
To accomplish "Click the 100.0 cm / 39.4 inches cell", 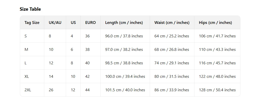I will (x=125, y=77).
